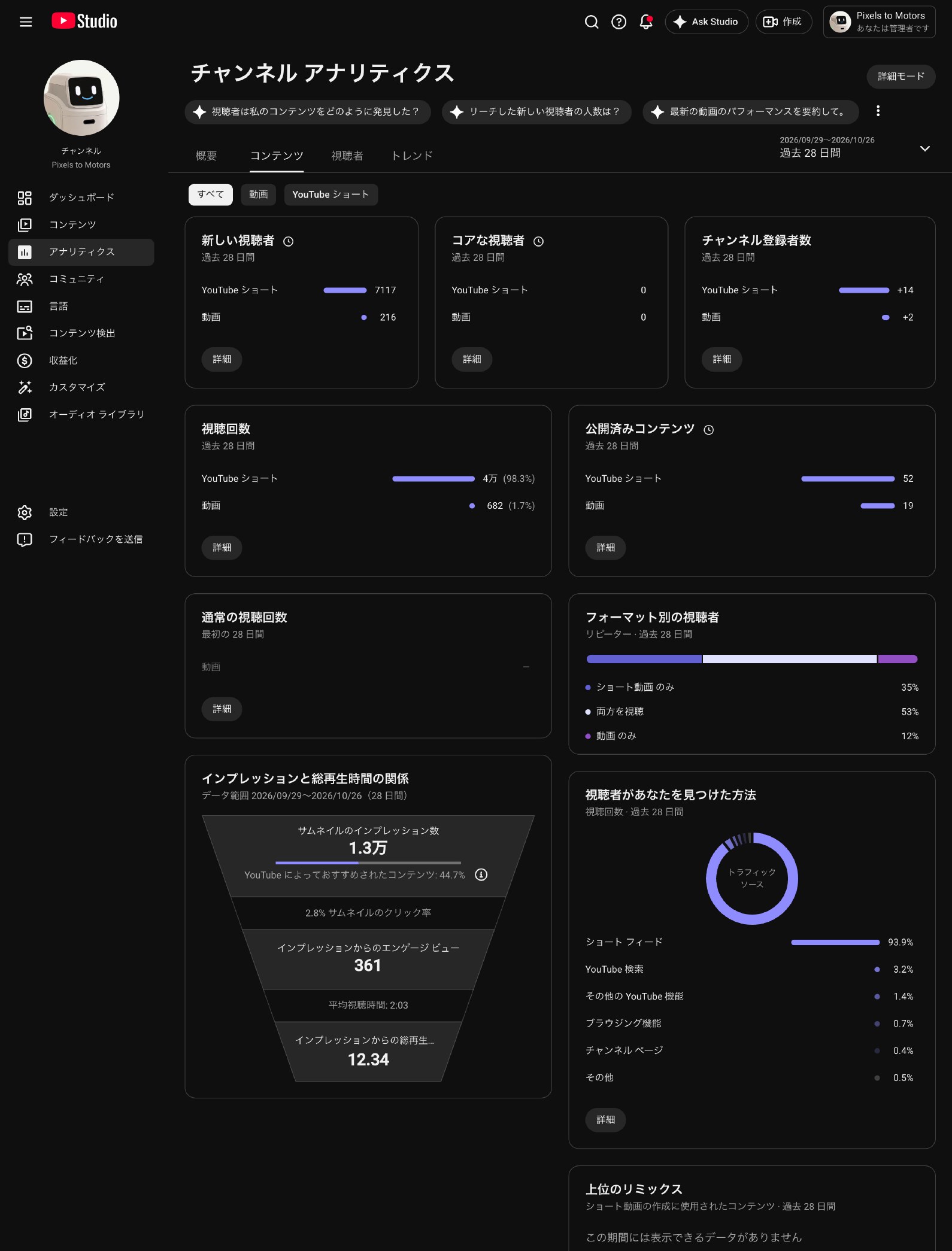
Task: Click the Ask Studio button
Action: coord(707,22)
